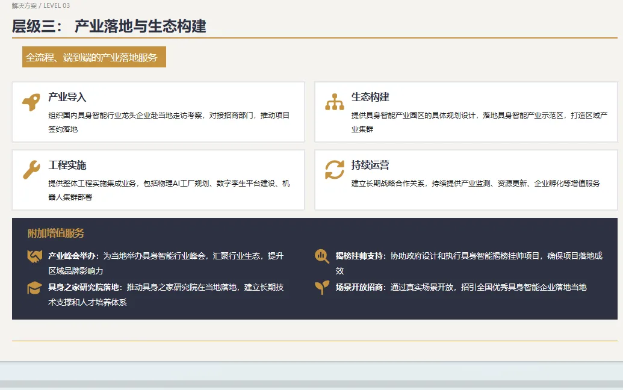Click the text 通过真实场景开放
This screenshot has width=623, height=390.
pyautogui.click(x=421, y=287)
